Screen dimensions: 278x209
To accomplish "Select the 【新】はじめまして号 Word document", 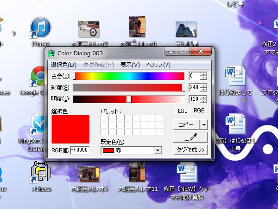I will click(x=235, y=124).
